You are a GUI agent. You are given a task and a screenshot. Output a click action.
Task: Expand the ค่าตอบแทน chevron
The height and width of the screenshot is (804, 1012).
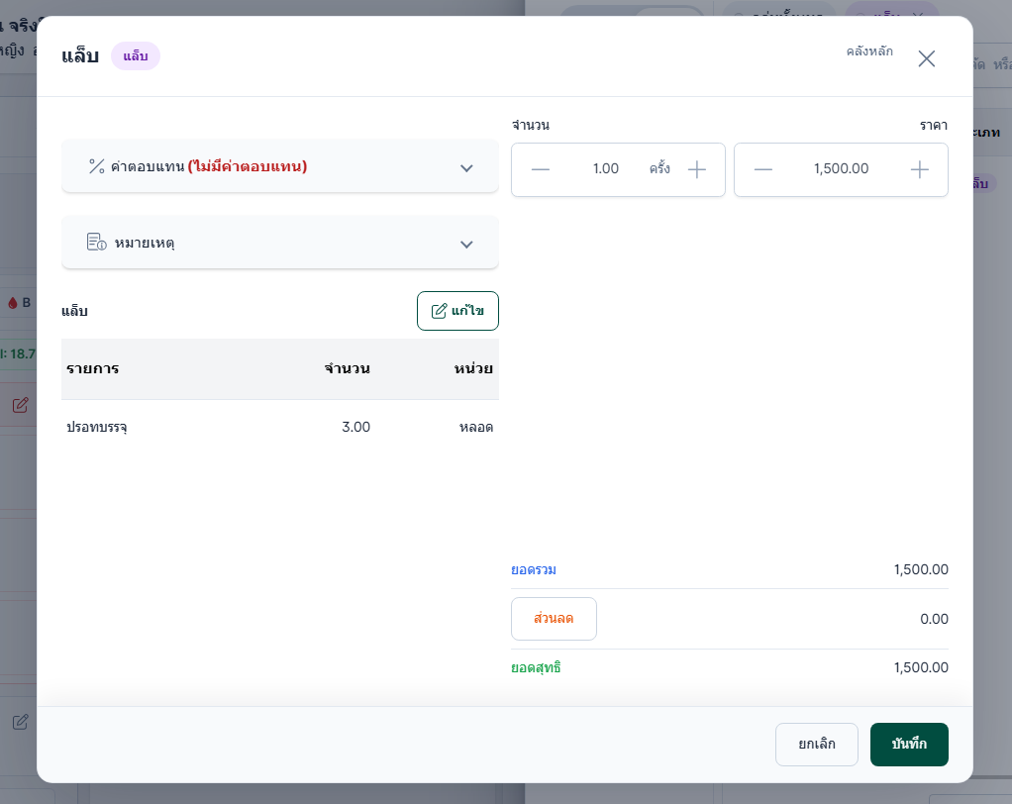(x=466, y=168)
